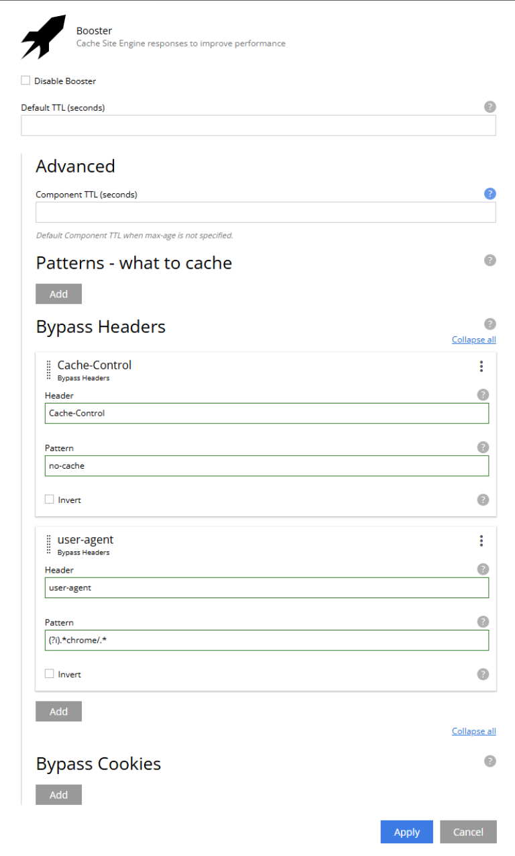Screen dimensions: 515x856
Task: Click help icon next to Bypass Cookies heading
Action: [489, 761]
